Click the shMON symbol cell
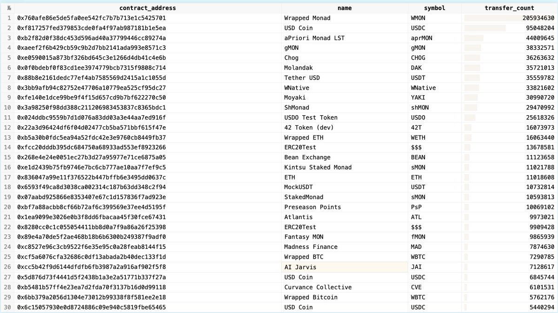 tap(435, 108)
